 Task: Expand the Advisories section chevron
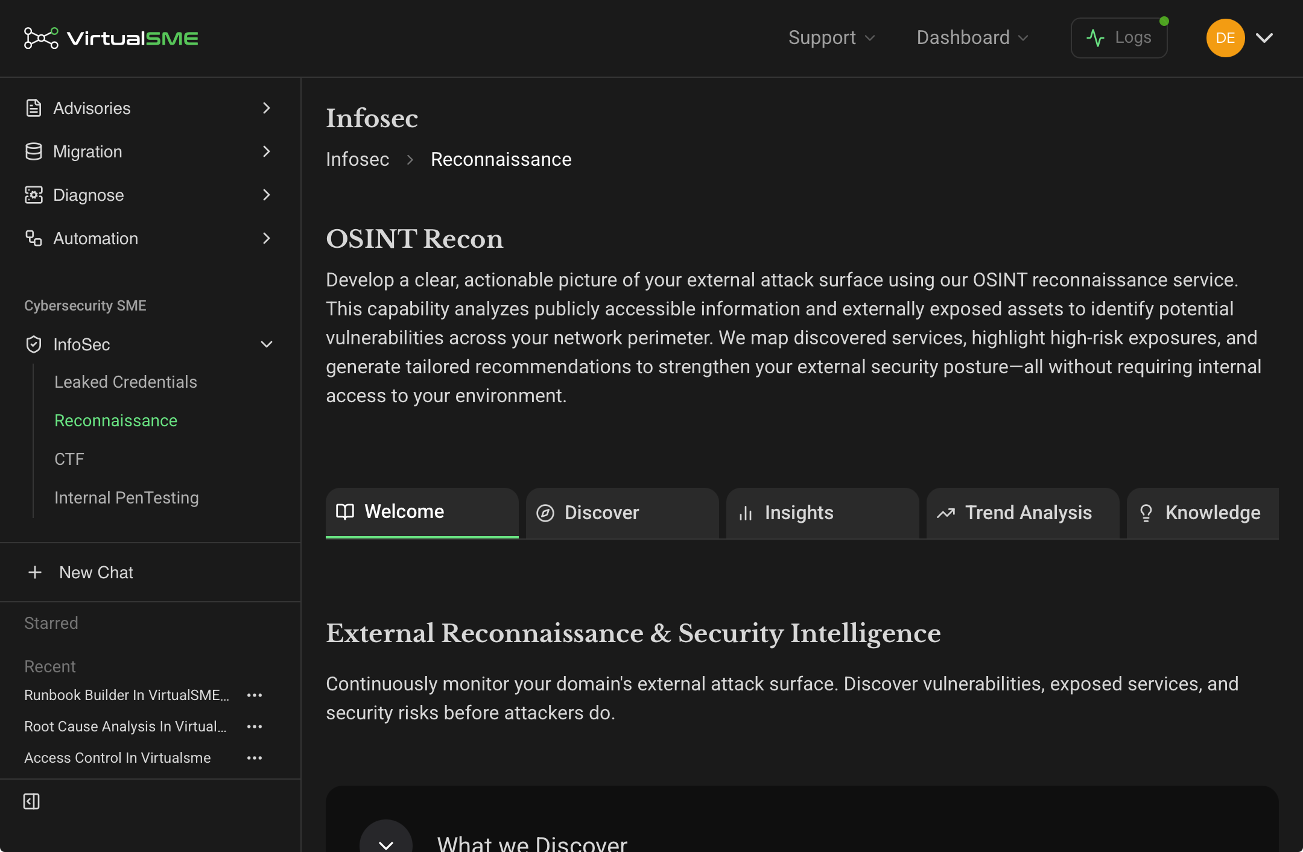(267, 108)
